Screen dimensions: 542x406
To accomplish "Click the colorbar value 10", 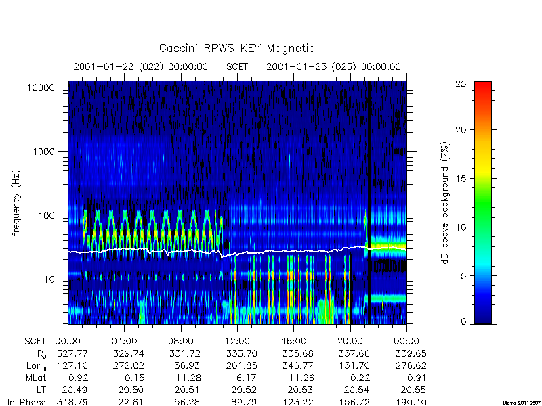I will point(461,227).
